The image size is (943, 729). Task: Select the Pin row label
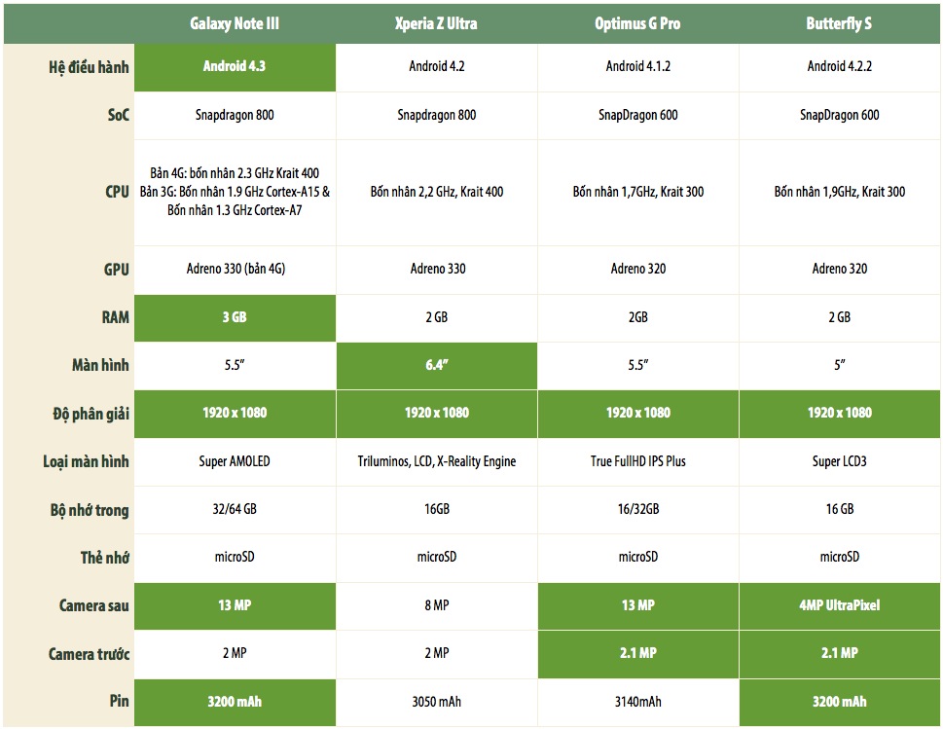pyautogui.click(x=121, y=701)
